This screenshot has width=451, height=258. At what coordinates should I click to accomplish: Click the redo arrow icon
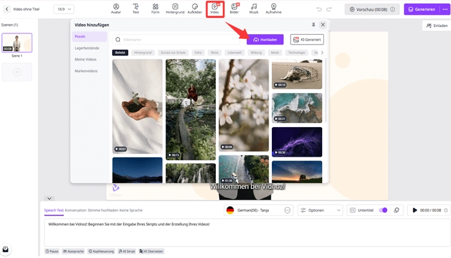coord(329,9)
